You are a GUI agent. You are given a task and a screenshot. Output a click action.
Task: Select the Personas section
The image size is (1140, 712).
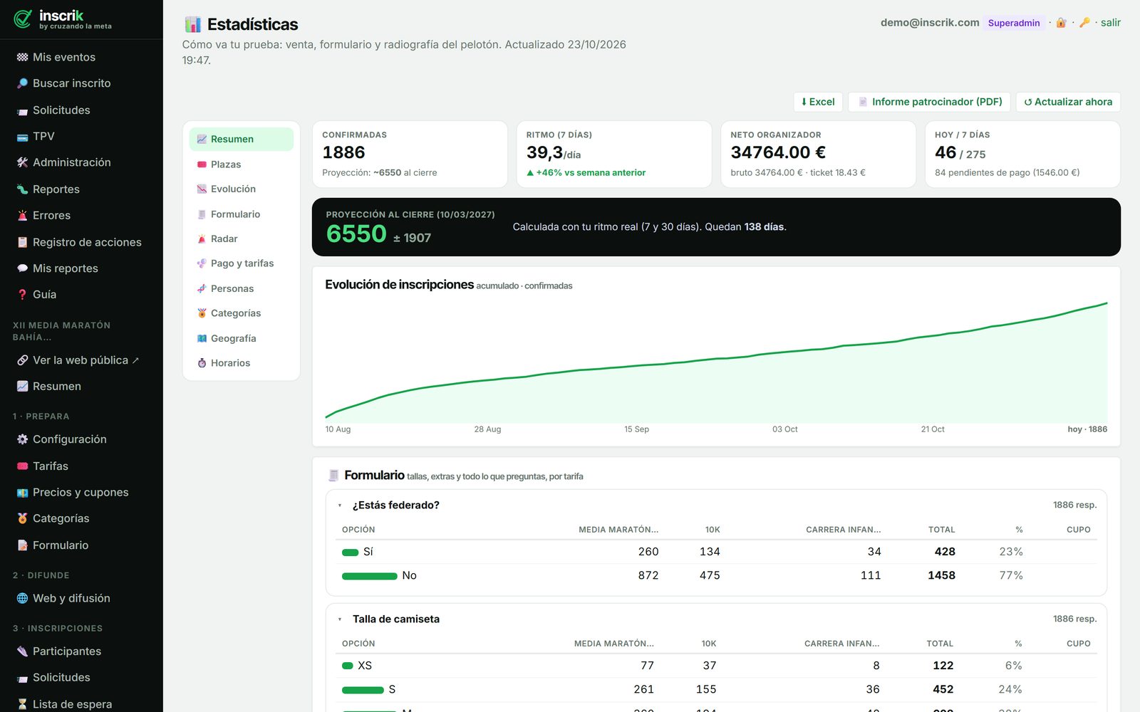coord(241,288)
